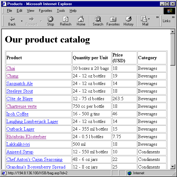
Task: Click the Internet Explorer title bar icon
Action: click(4, 4)
